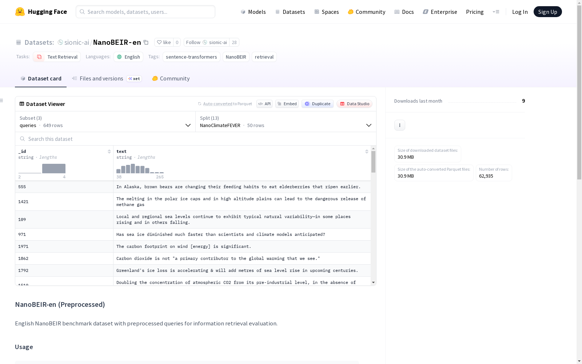Select the row with id 109
Image resolution: width=582 pixels, height=364 pixels.
193,219
